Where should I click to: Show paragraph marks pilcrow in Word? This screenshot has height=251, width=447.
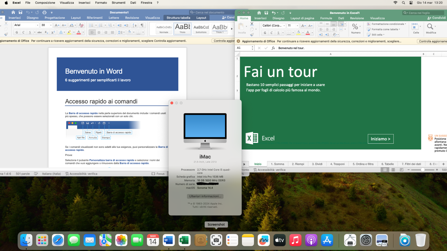point(142,25)
